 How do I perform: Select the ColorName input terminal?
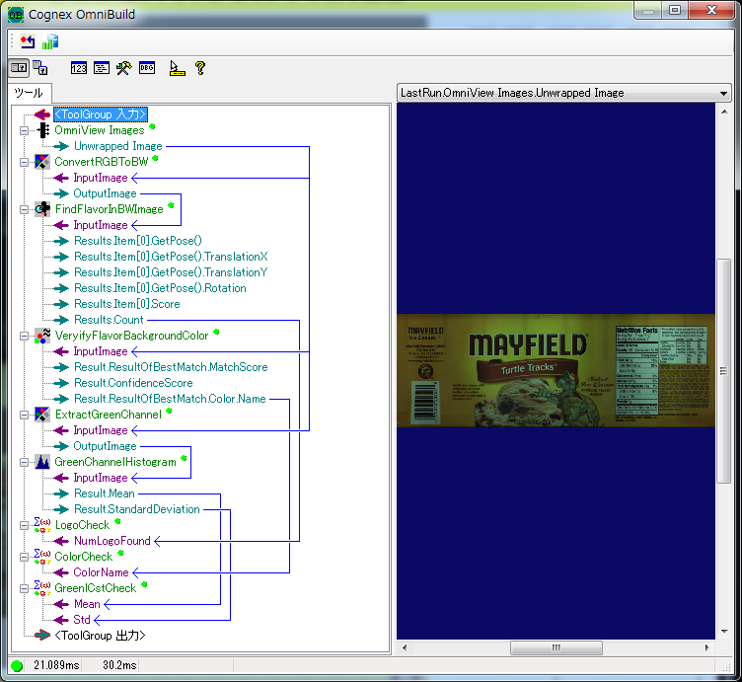(x=101, y=572)
